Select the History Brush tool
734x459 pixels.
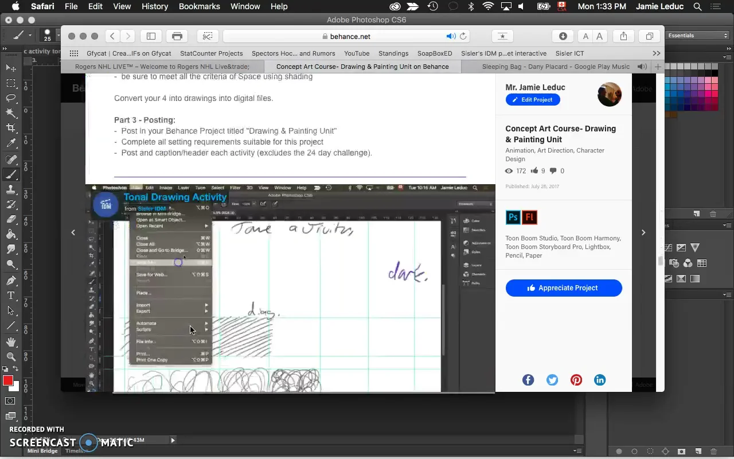click(11, 204)
